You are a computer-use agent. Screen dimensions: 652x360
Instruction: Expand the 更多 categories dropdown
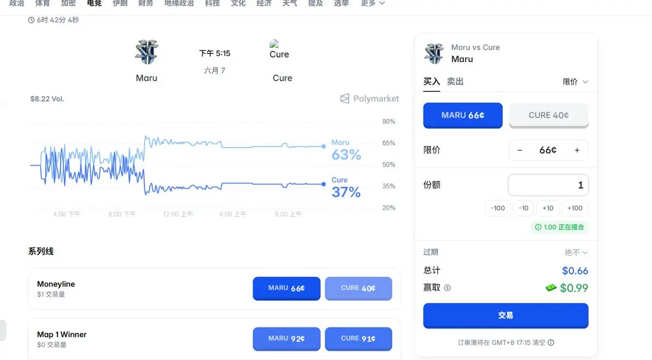click(x=373, y=3)
